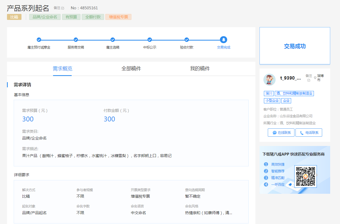Click the 需求预算 value 300
340x224 pixels.
tap(28, 119)
